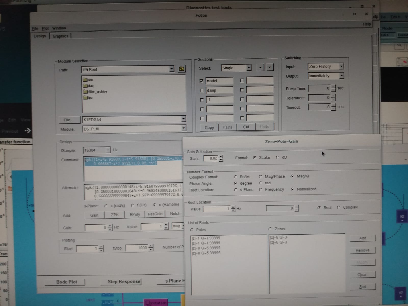Click the Add root button
This screenshot has width=408, height=306.
(x=362, y=238)
